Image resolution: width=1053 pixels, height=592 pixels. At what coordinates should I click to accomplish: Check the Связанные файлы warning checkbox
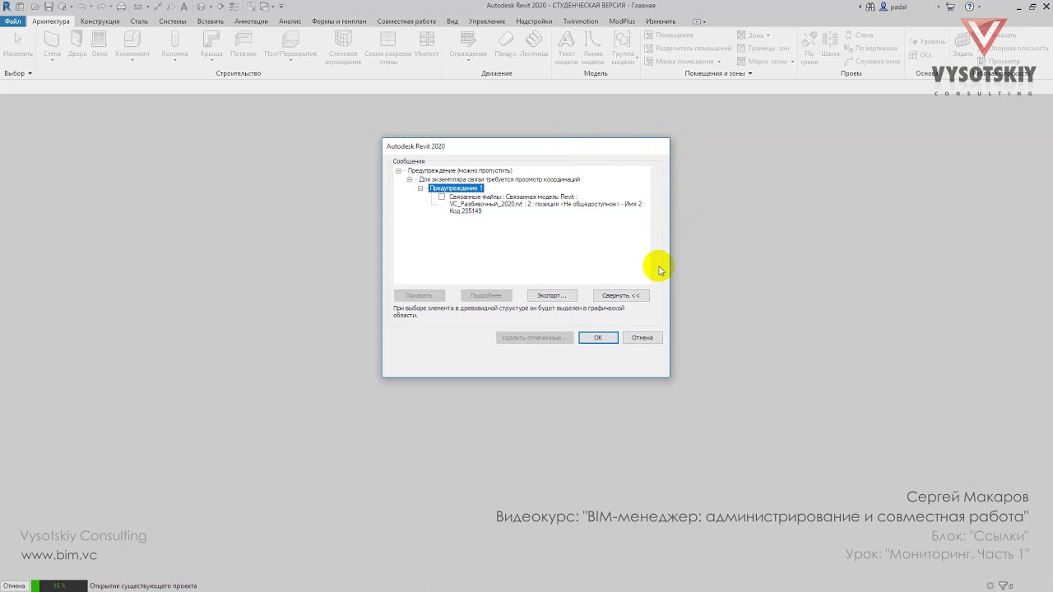442,197
